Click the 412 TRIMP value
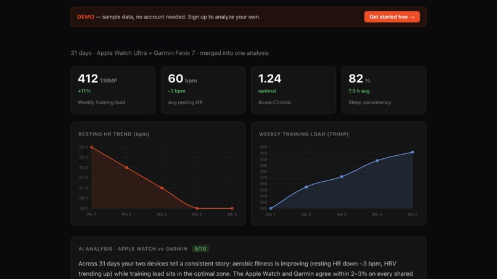 97,79
